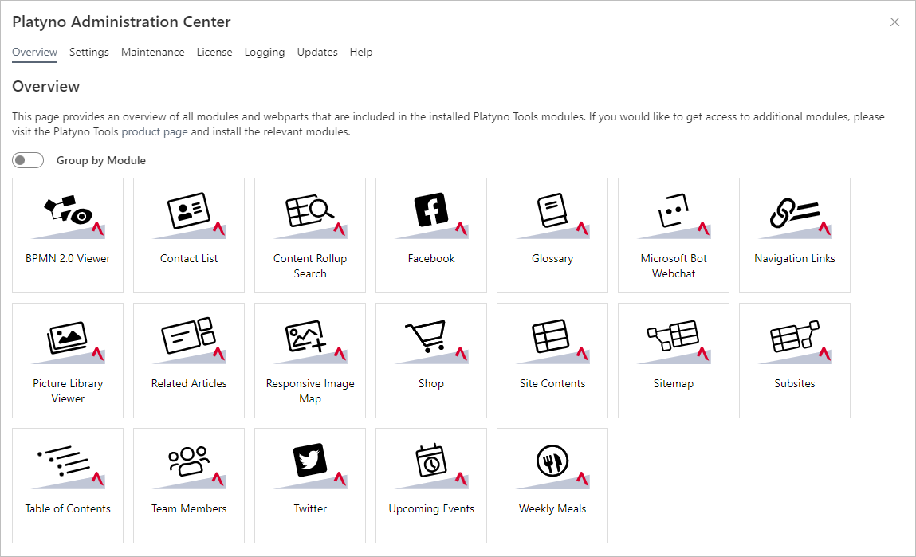
Task: Click the 'Microsoft Bot Webchat' label
Action: coord(674,265)
